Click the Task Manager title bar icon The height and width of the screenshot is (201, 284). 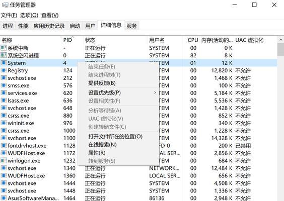click(x=5, y=5)
